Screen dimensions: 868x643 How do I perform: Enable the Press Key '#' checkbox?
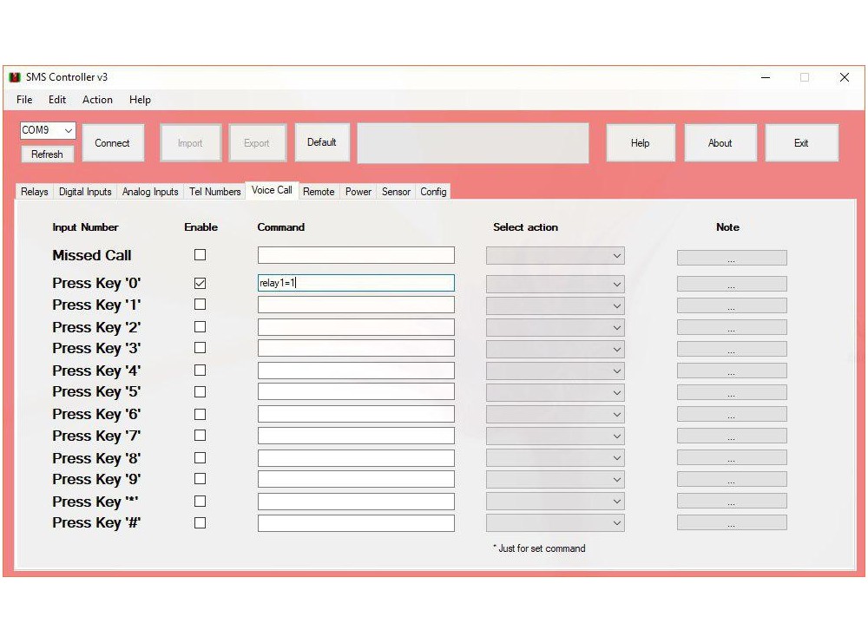click(201, 523)
